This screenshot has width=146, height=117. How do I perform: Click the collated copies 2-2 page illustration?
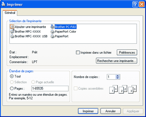tap(123, 89)
